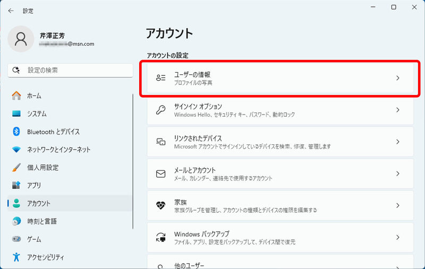This screenshot has height=269, width=425.
Task: Open ゲーム settings page
Action: tap(70, 239)
